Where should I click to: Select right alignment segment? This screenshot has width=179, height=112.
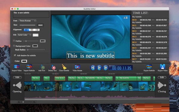point(37,30)
